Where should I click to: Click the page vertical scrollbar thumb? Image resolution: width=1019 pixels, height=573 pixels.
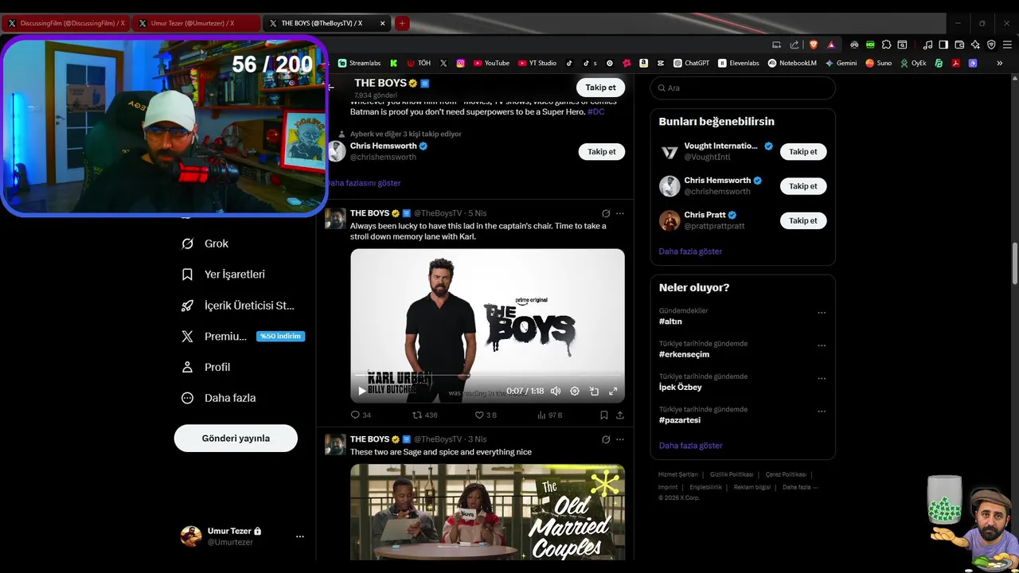1015,263
